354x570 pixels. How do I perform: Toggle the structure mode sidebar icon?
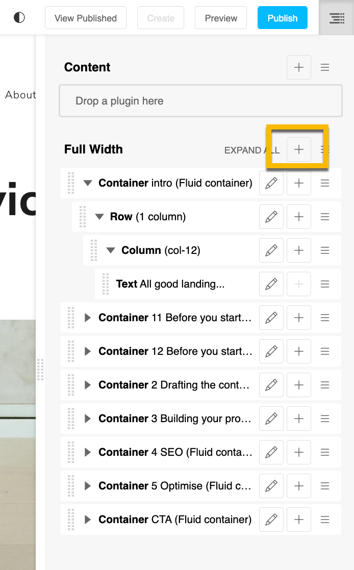[337, 18]
